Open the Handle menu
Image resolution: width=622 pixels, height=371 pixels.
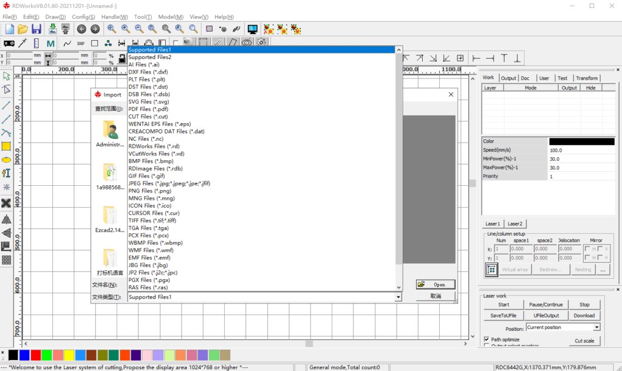click(x=114, y=17)
